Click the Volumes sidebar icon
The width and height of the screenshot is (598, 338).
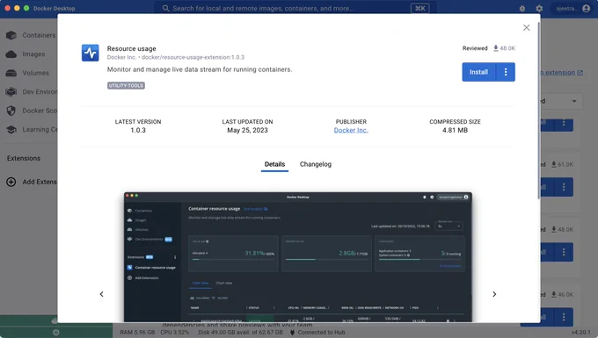tap(11, 73)
